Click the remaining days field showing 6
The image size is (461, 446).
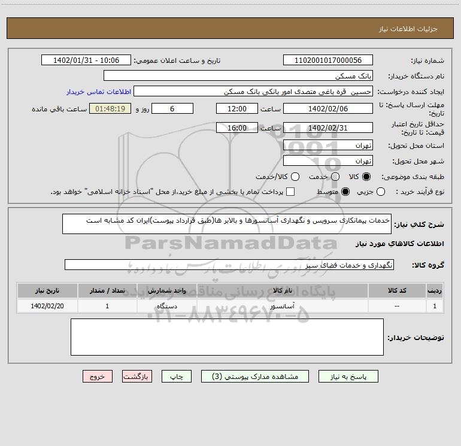[x=172, y=108]
